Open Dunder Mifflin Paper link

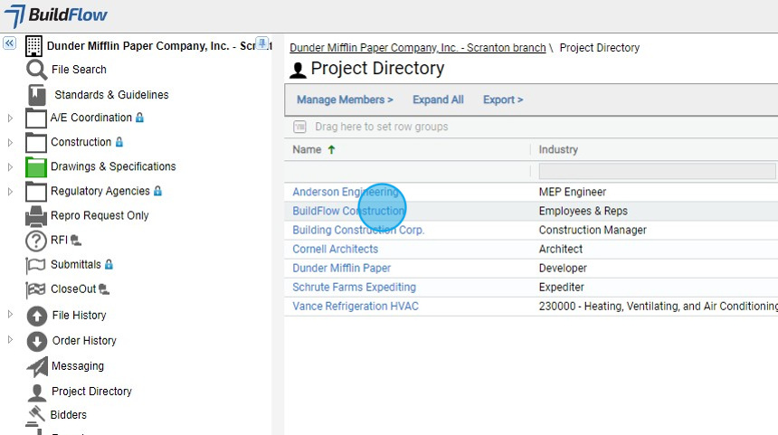[x=341, y=269]
